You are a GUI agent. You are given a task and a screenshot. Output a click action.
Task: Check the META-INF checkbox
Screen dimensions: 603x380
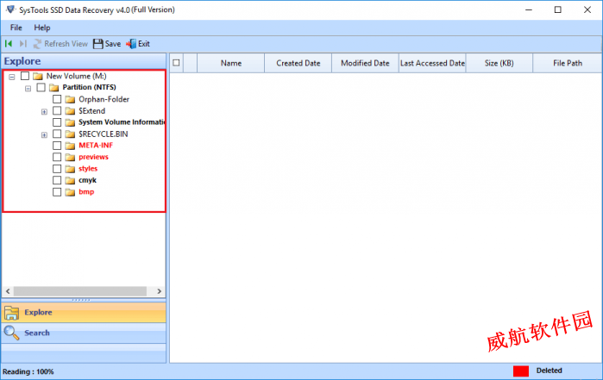57,146
